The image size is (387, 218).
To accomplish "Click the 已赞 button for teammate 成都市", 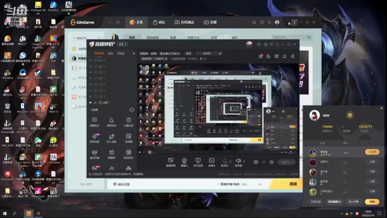I will point(372,162).
